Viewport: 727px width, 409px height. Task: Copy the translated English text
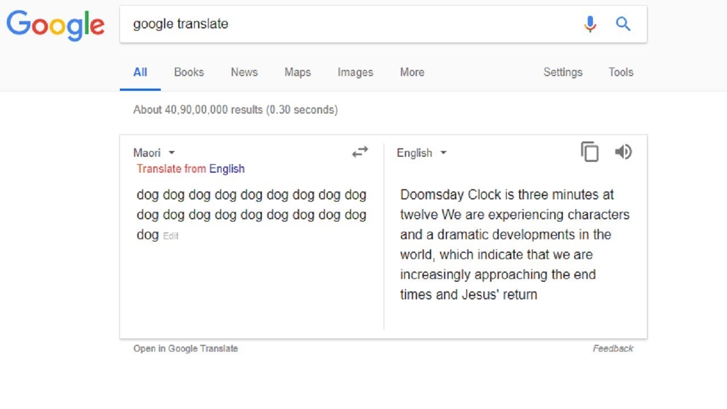[590, 152]
